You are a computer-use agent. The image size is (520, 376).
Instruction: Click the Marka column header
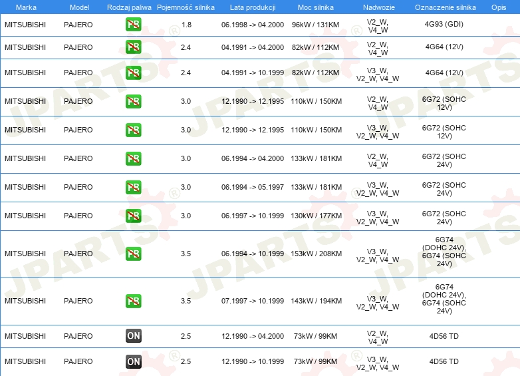tap(26, 7)
